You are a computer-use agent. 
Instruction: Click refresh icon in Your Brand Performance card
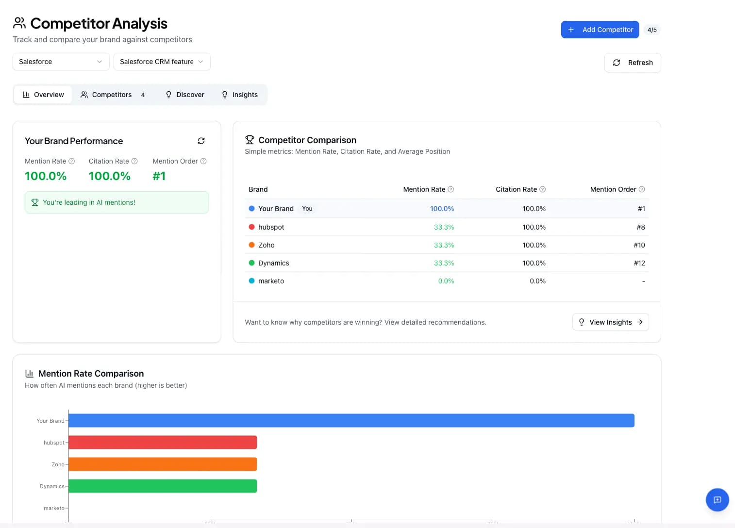[201, 141]
